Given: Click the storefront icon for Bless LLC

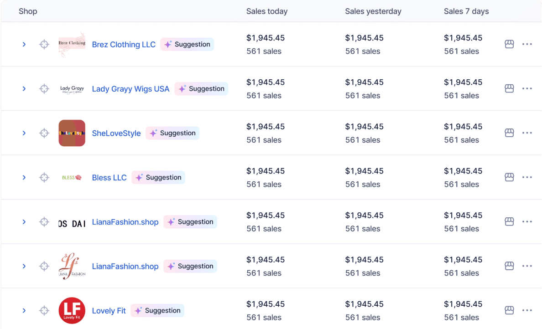Looking at the screenshot, I should [509, 177].
